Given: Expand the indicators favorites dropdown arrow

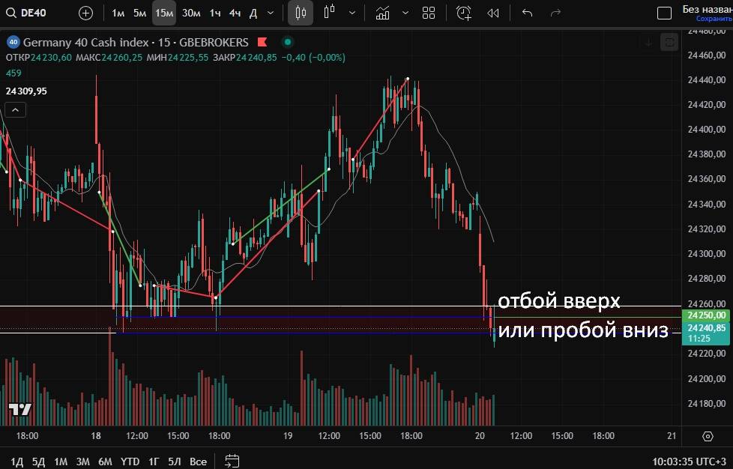Looking at the screenshot, I should 405,13.
